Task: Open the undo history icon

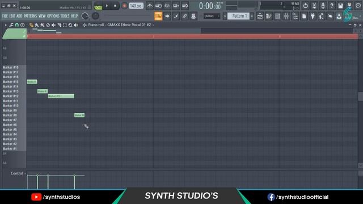Action: point(305,6)
